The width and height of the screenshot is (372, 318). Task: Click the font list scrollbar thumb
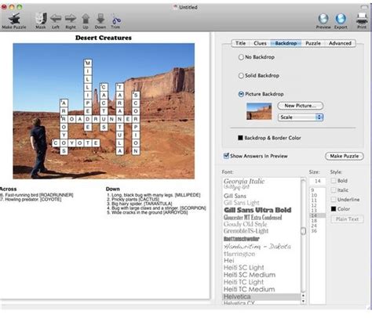303,231
